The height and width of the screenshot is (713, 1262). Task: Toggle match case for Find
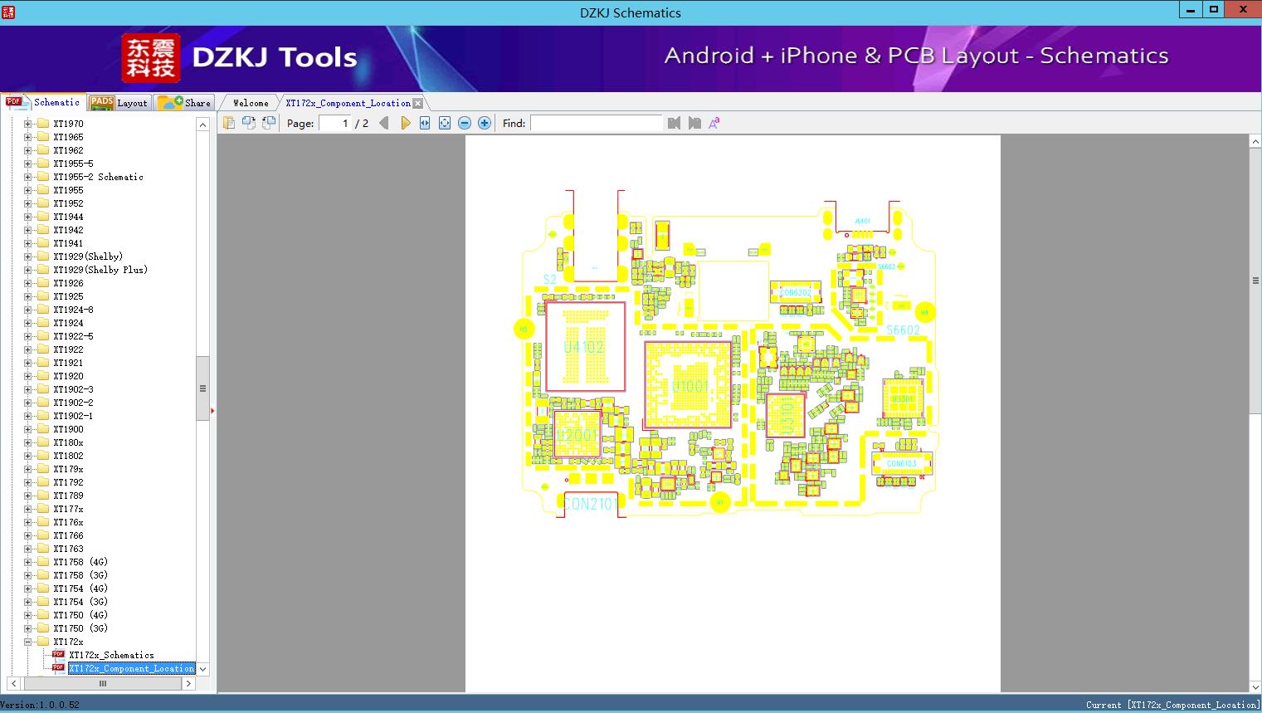click(714, 123)
